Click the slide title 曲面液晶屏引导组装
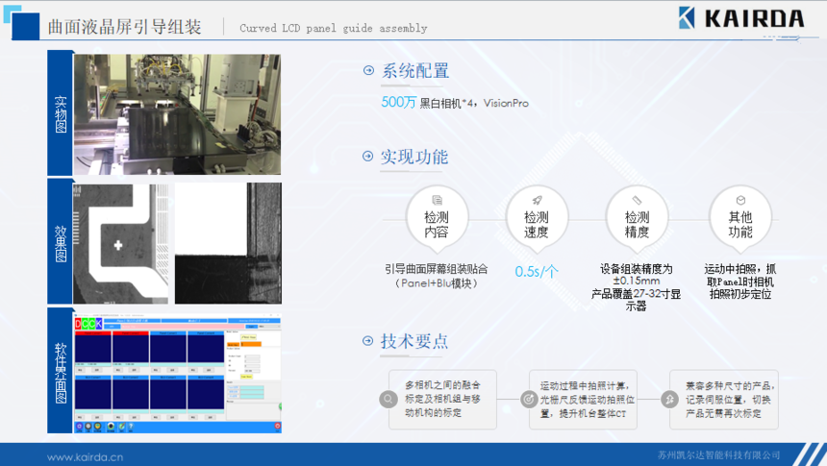The width and height of the screenshot is (827, 466). (x=124, y=27)
